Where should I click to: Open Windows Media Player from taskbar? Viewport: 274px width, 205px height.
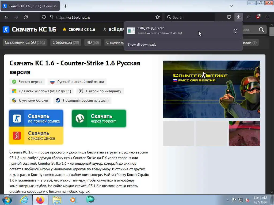73,200
